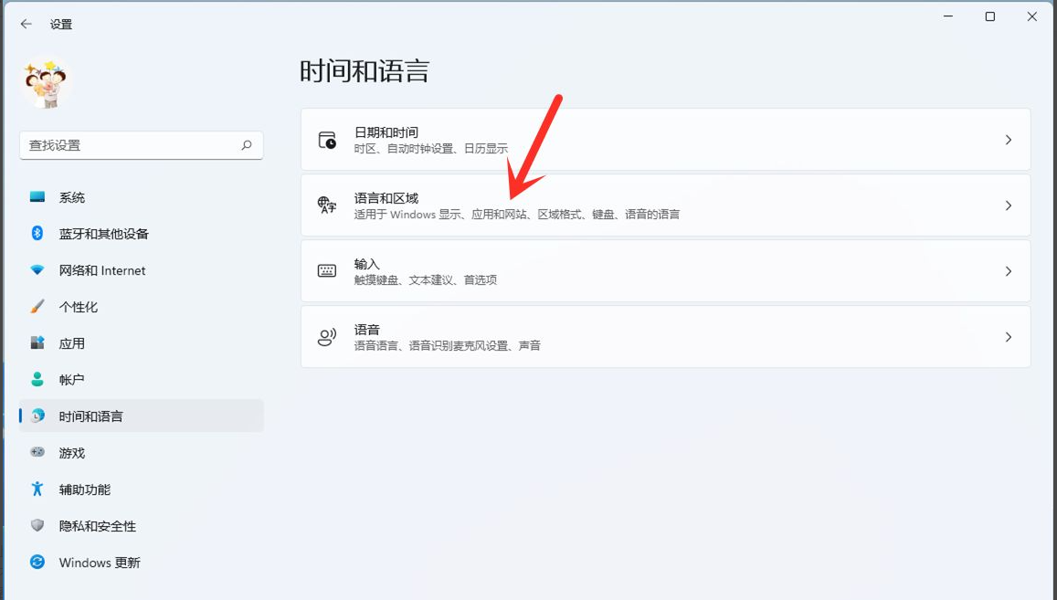Click the Bluetooth icon for 蓝牙和其他设备

[37, 234]
